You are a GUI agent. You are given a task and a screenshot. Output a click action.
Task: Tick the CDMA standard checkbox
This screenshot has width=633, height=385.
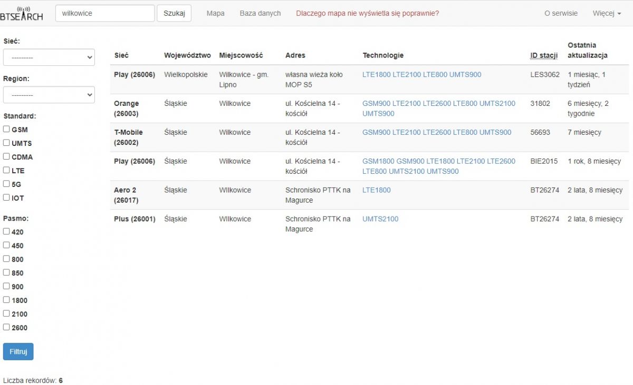(6, 156)
